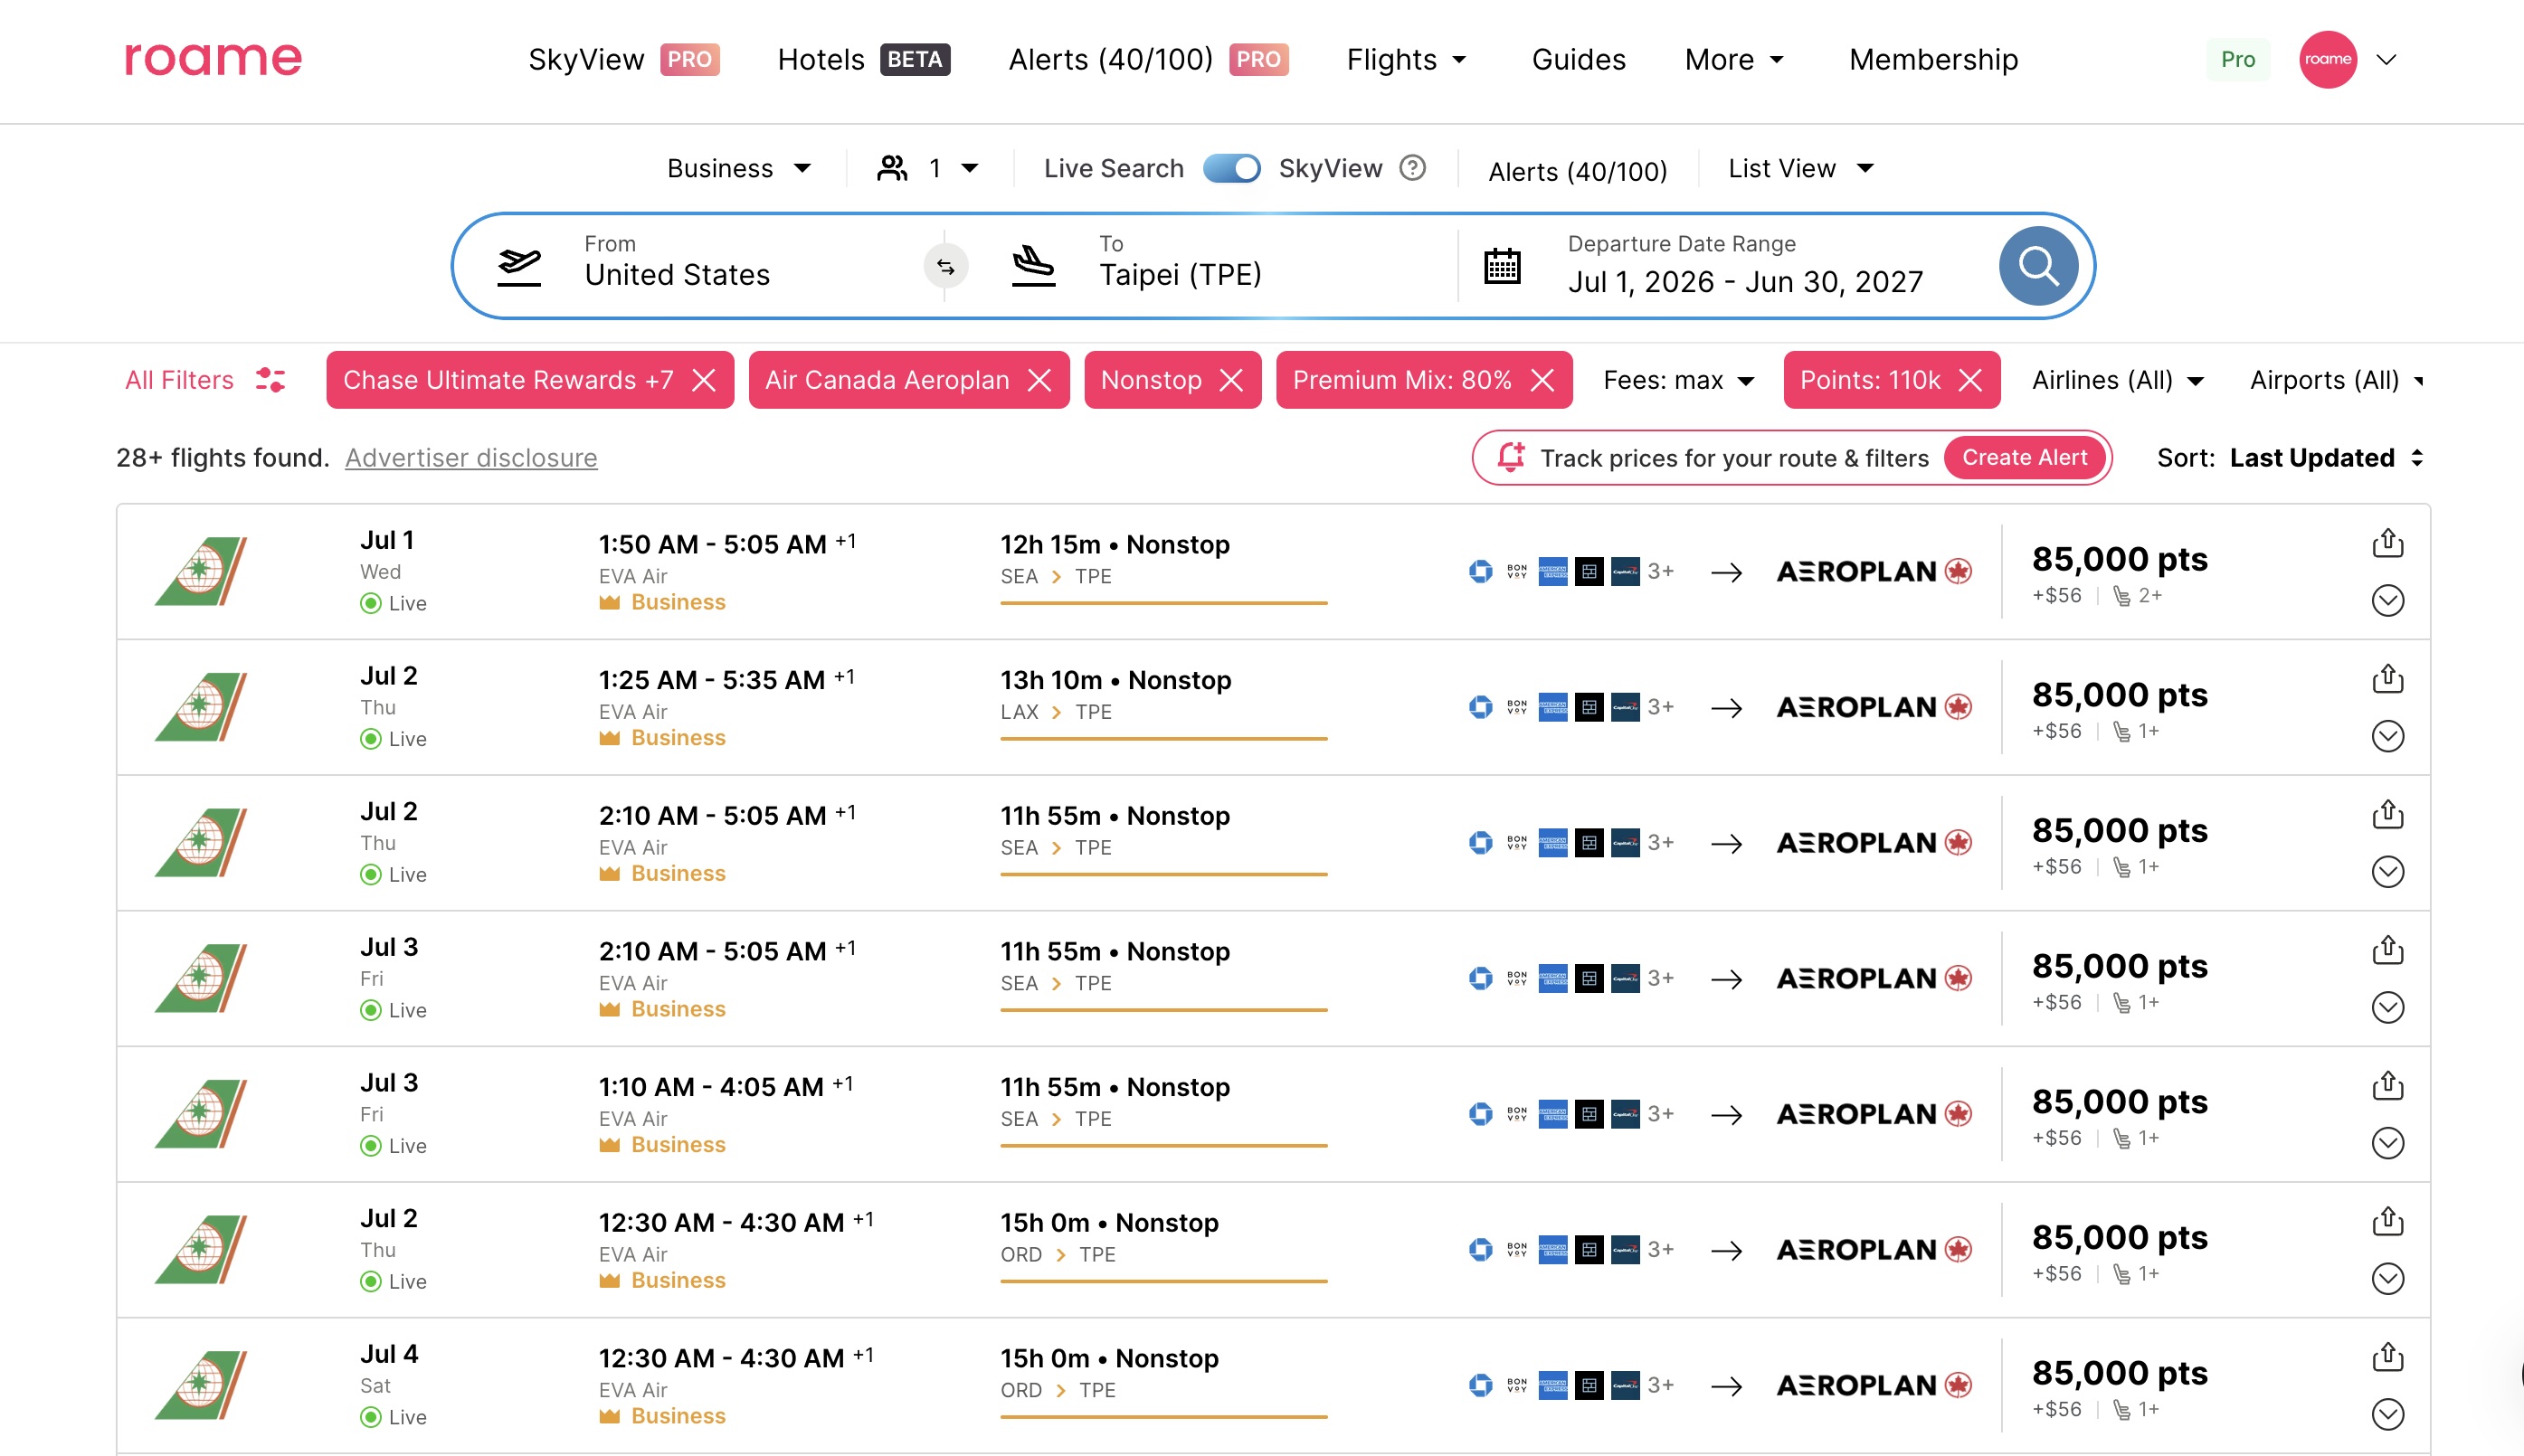
Task: Click 85,000 pts on Jul 2 ORD row
Action: coord(2119,1237)
